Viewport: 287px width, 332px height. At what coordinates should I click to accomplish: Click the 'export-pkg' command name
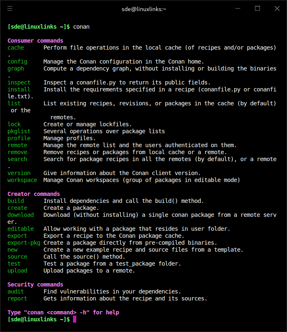pyautogui.click(x=24, y=243)
